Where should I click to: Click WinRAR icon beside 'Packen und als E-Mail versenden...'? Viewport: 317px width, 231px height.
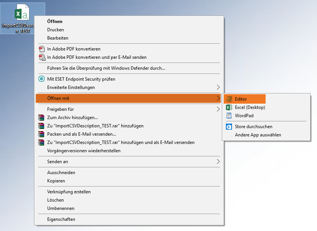[x=41, y=134]
